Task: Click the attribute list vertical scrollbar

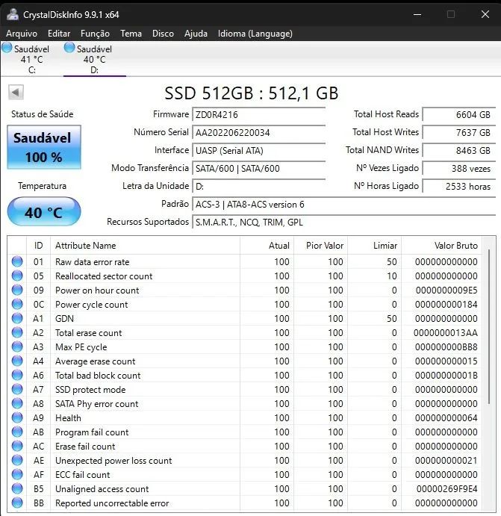Action: click(x=489, y=326)
